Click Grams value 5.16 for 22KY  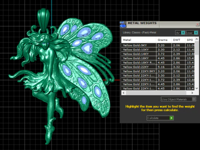click(161, 67)
